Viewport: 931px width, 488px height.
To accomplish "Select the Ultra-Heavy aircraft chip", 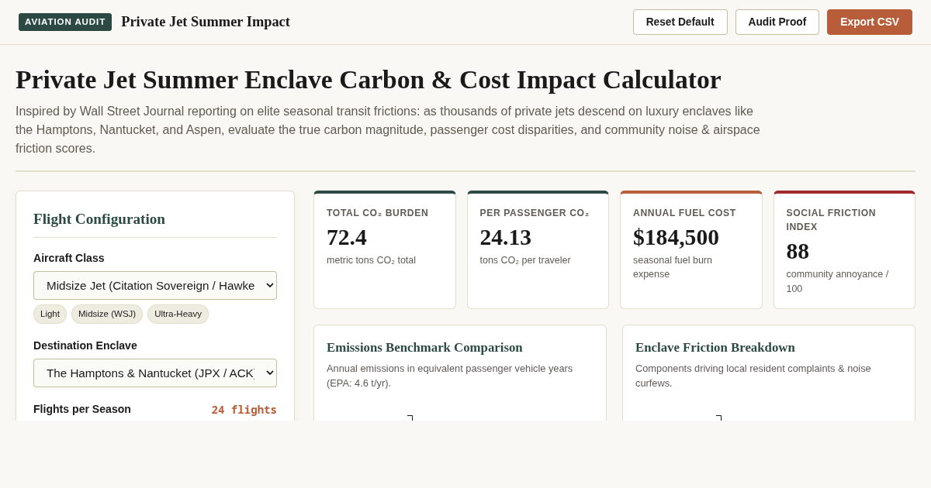I will click(x=178, y=314).
